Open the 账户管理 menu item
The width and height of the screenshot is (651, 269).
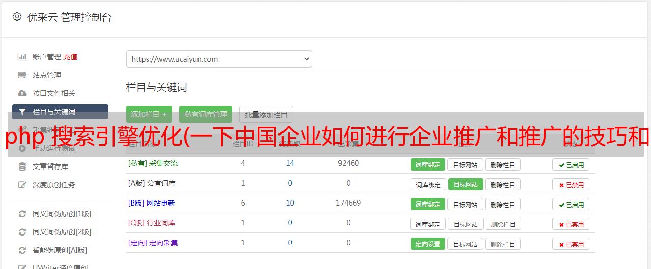(47, 57)
